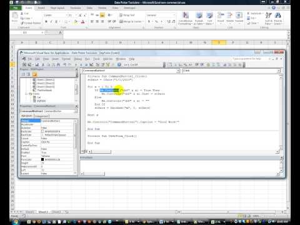Click the Format cells icon in ribbon

[x=239, y=16]
